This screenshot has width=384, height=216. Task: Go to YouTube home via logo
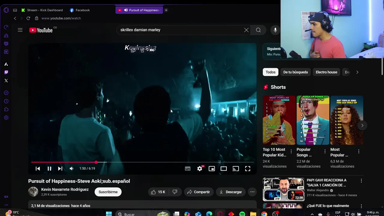point(41,30)
